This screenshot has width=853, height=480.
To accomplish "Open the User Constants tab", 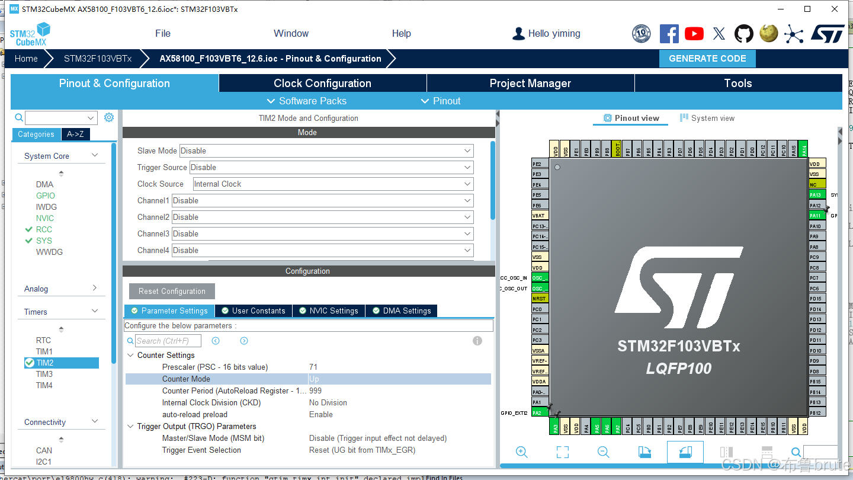I will click(x=254, y=311).
